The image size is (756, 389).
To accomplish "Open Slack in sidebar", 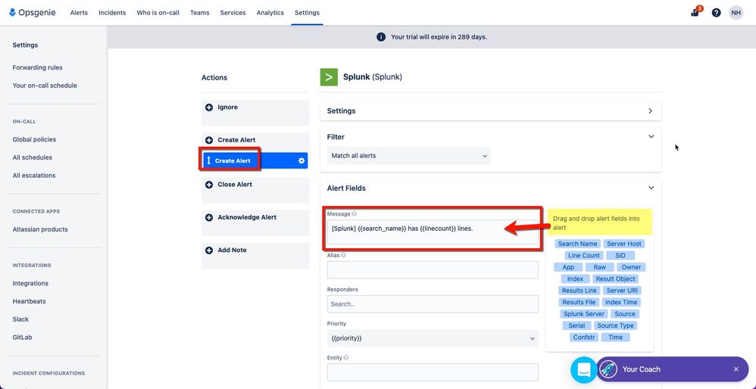I will 20,319.
